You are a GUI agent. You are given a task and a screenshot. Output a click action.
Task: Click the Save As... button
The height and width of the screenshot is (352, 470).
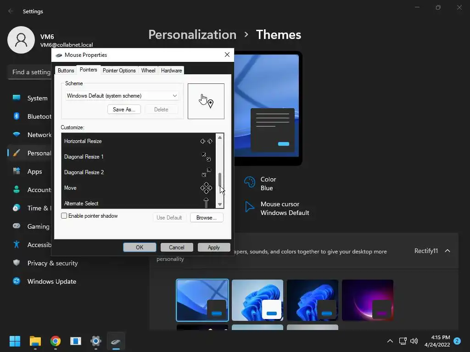124,110
